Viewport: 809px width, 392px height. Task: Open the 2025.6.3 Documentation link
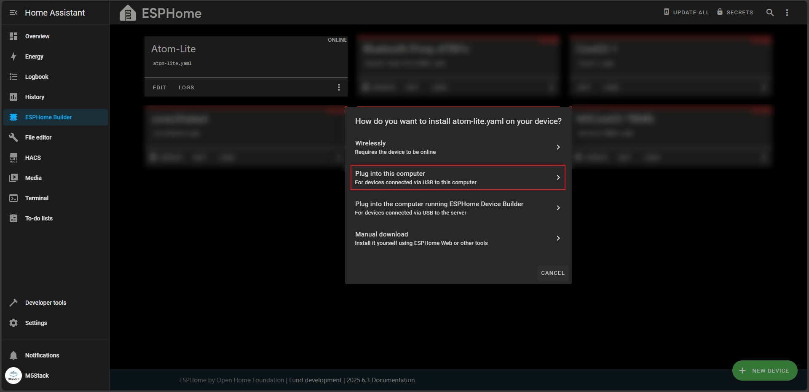coord(380,380)
